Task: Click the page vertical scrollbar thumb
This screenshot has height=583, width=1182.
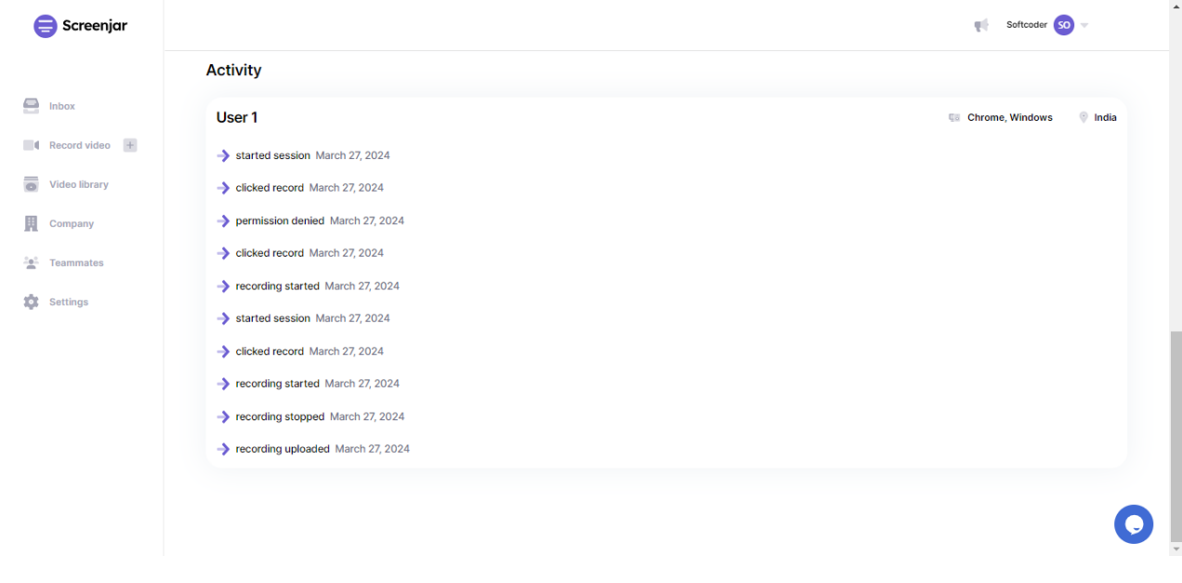Action: point(1175,432)
